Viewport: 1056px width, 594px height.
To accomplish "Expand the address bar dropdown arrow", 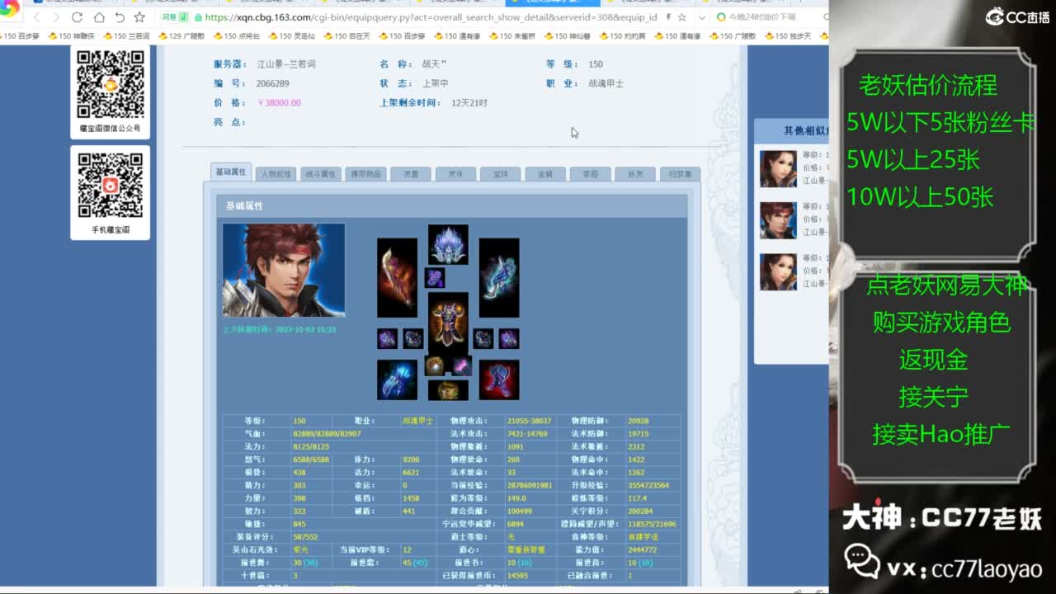I will [x=701, y=17].
